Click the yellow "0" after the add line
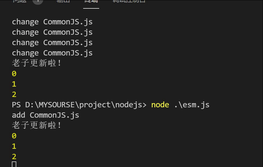This screenshot has width=263, height=167. tap(14, 136)
